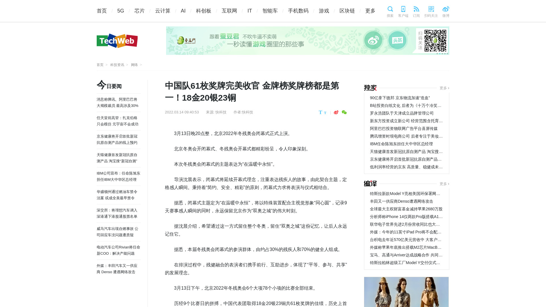Open 新东方投资成立新公司 article
The width and height of the screenshot is (546, 307).
click(x=406, y=121)
